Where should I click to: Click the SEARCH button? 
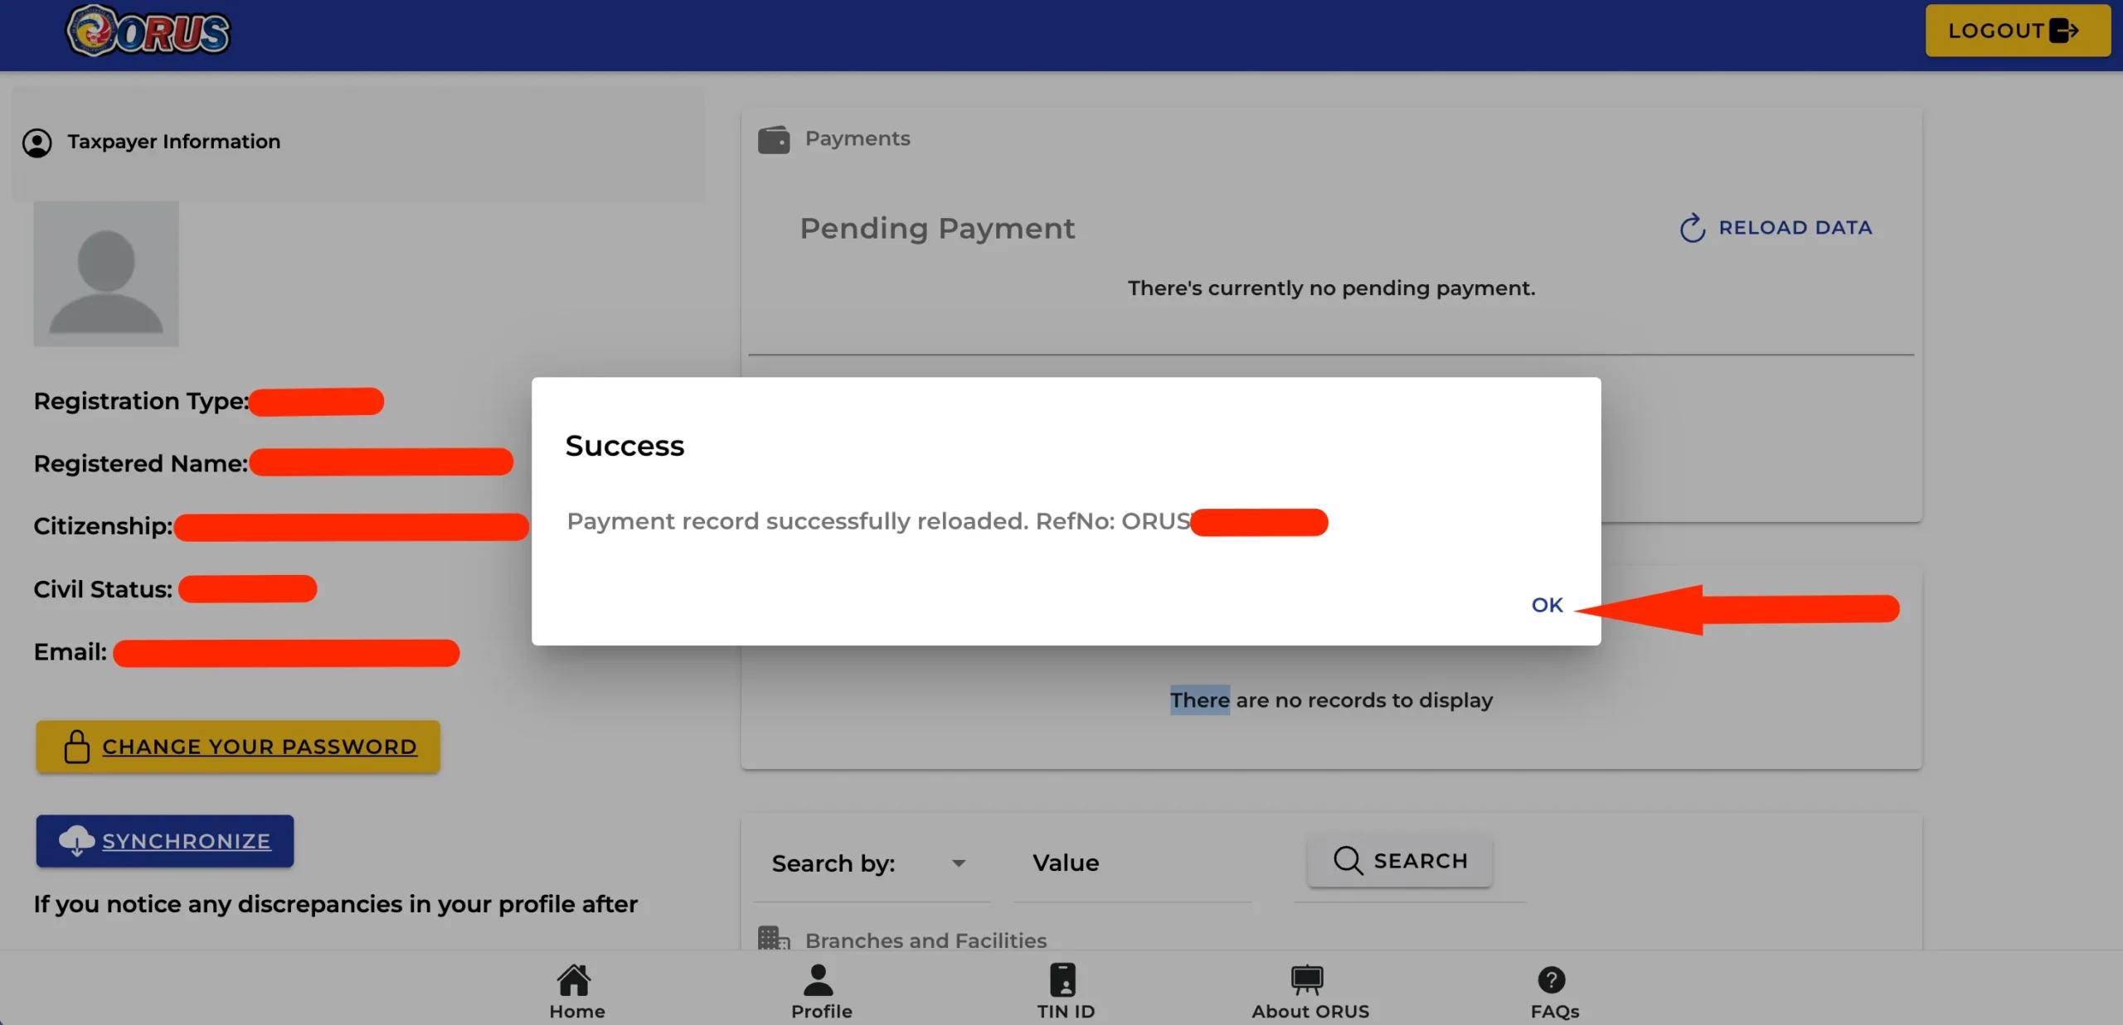[x=1401, y=861]
